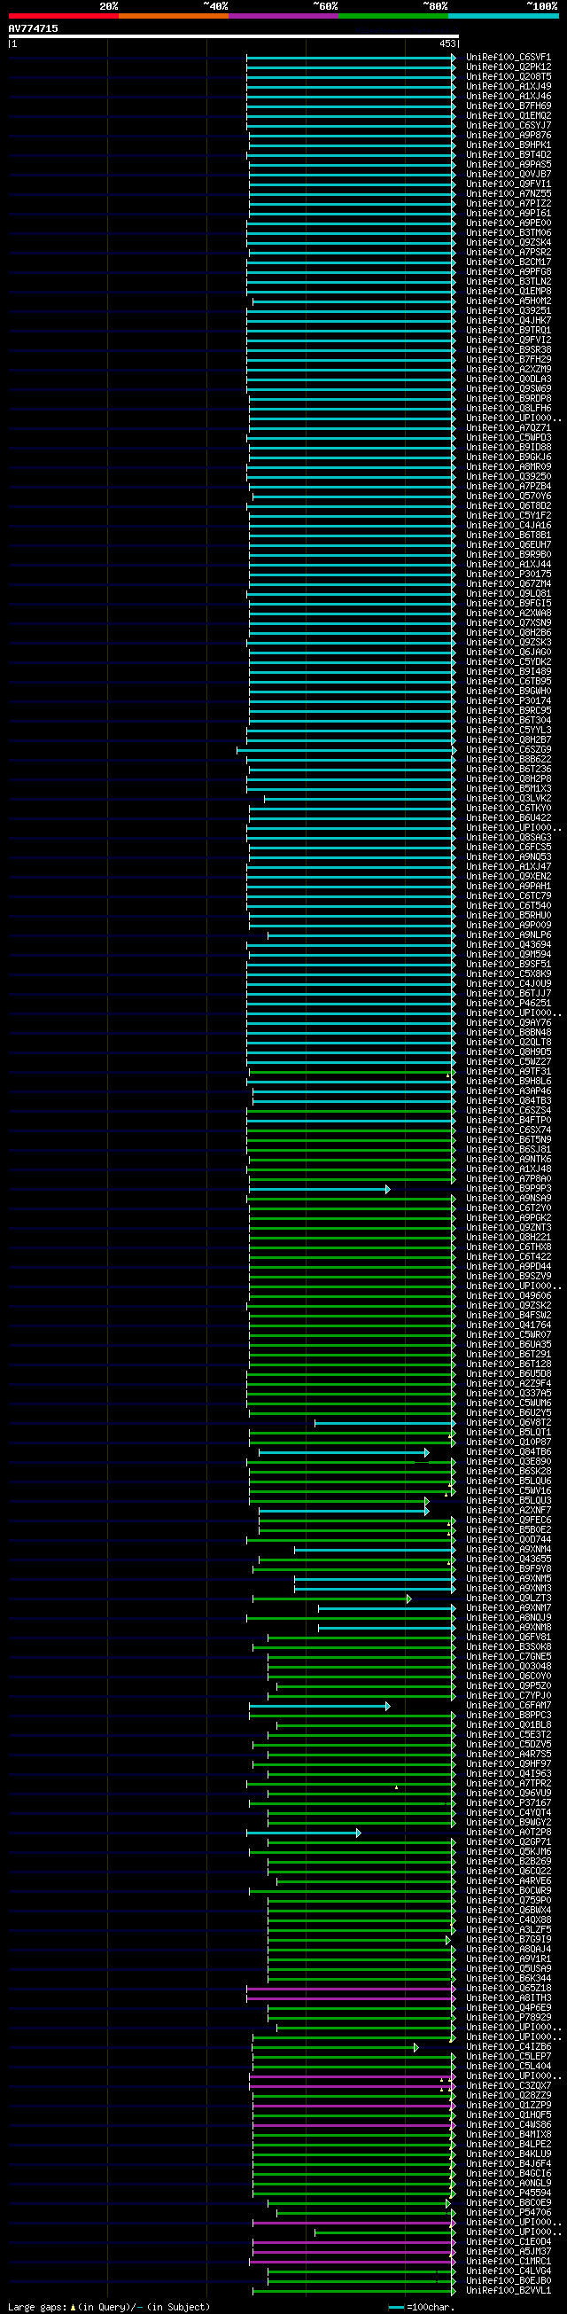Open the last hit UniRef100_B2VVL1
Screen dimensions: 567x2314
[x=509, y=2291]
